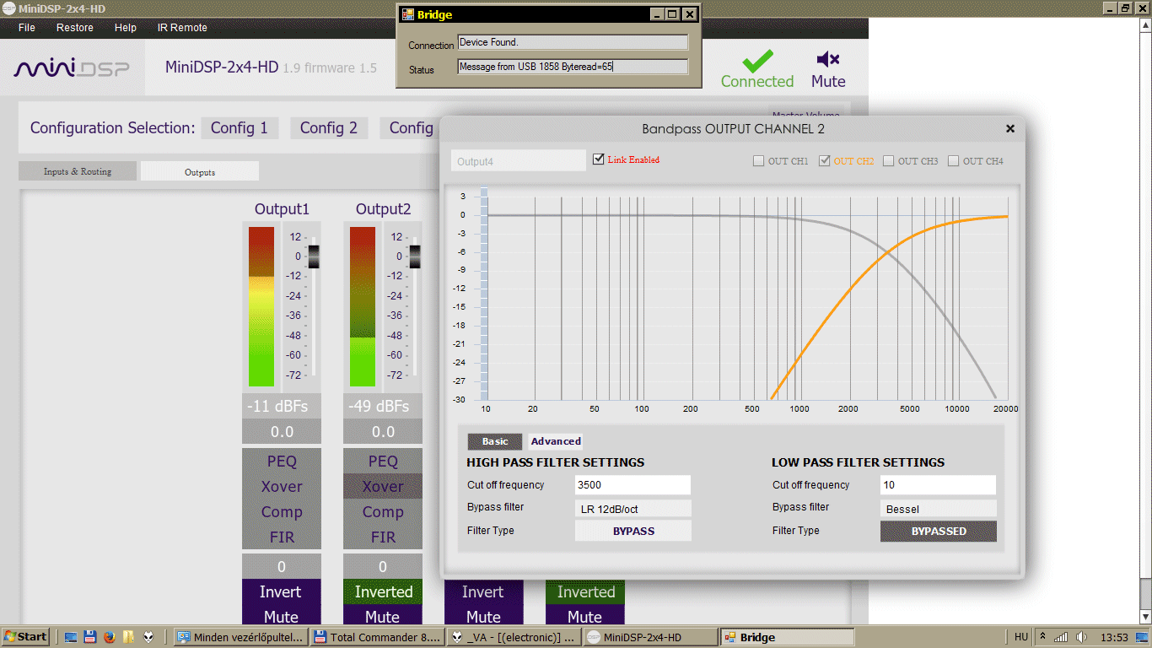Viewport: 1152px width, 648px height.
Task: Click MiniDSP title bar app icon
Action: pyautogui.click(x=8, y=8)
